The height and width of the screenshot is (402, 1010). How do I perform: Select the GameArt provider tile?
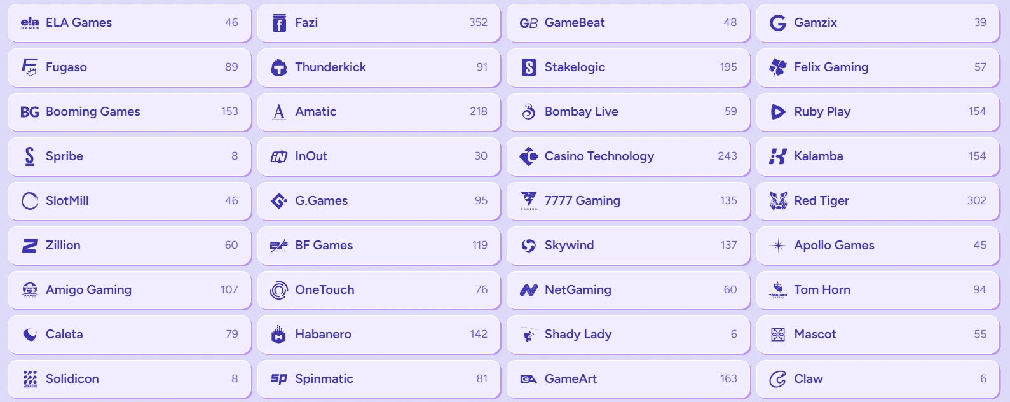click(x=628, y=379)
